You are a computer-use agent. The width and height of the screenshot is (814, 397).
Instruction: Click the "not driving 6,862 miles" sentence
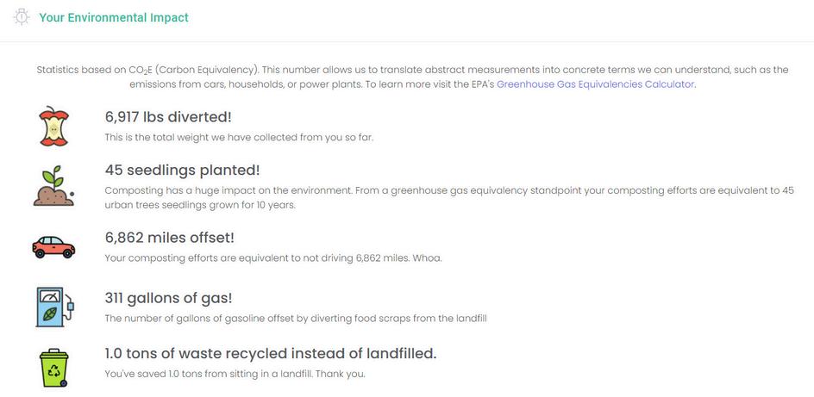click(x=272, y=257)
